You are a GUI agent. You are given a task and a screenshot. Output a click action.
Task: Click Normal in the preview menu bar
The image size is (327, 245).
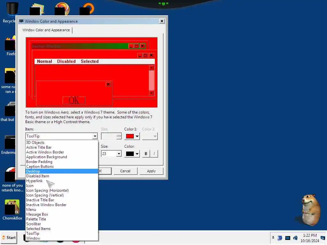pyautogui.click(x=44, y=62)
